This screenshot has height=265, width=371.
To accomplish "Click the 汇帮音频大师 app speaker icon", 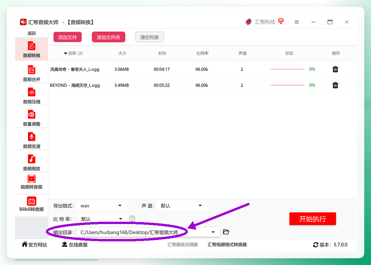I will [x=23, y=22].
